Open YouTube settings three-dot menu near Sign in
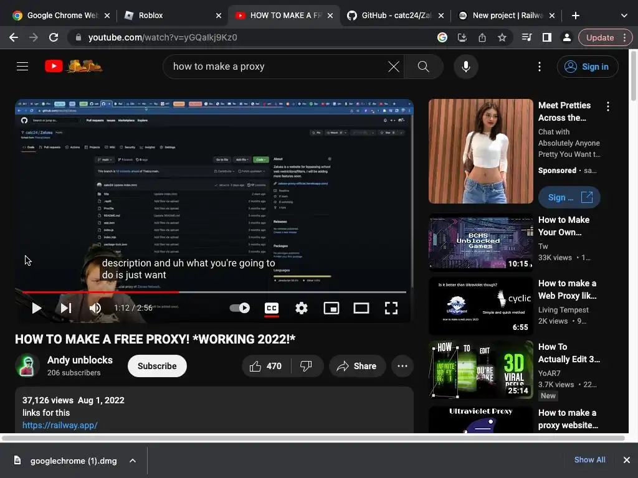Viewport: 638px width, 478px height. pyautogui.click(x=540, y=67)
